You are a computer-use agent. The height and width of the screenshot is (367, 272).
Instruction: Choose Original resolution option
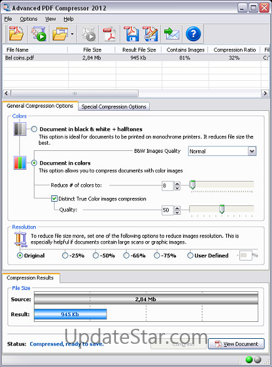[20, 256]
